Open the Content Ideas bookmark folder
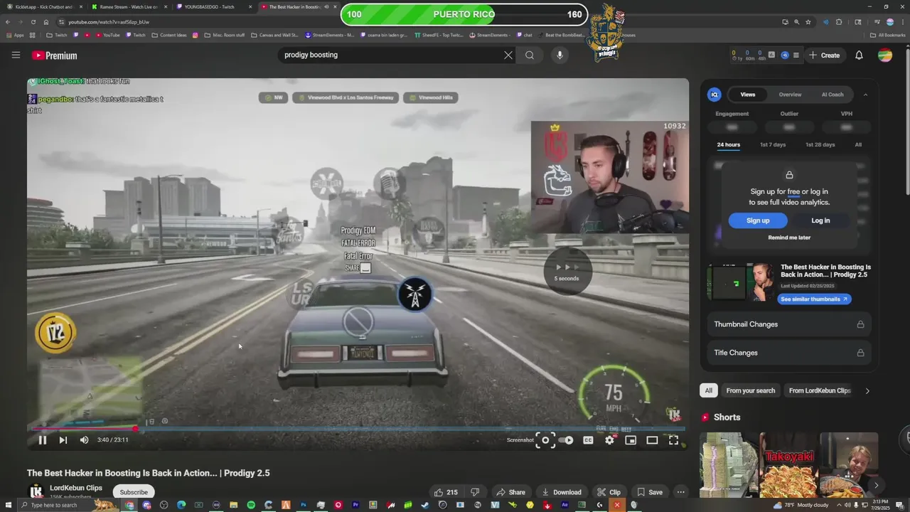 tap(169, 35)
